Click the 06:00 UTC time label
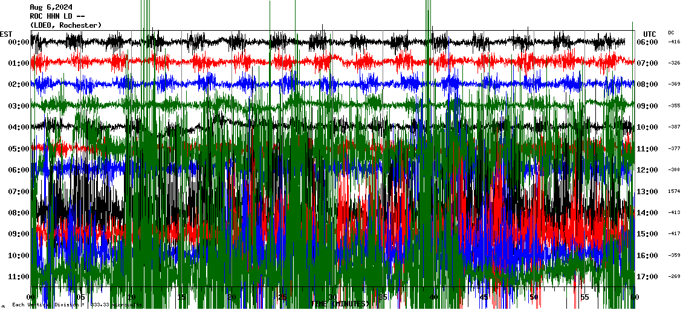This screenshot has width=683, height=313. 649,42
